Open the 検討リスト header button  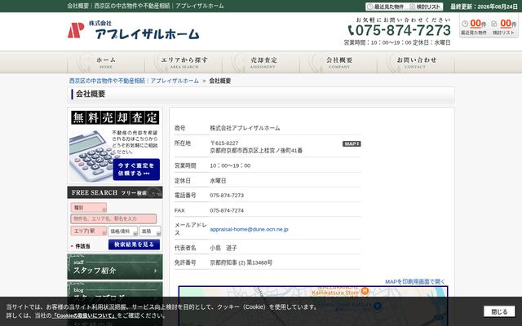pyautogui.click(x=425, y=7)
